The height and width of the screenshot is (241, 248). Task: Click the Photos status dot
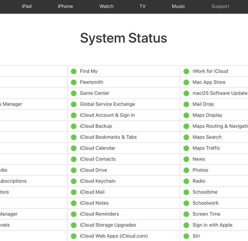(x=186, y=170)
